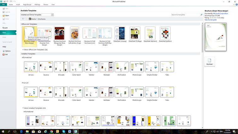Screen dimensions: 238x134
Task: Open the View tab
Action: (53, 4)
